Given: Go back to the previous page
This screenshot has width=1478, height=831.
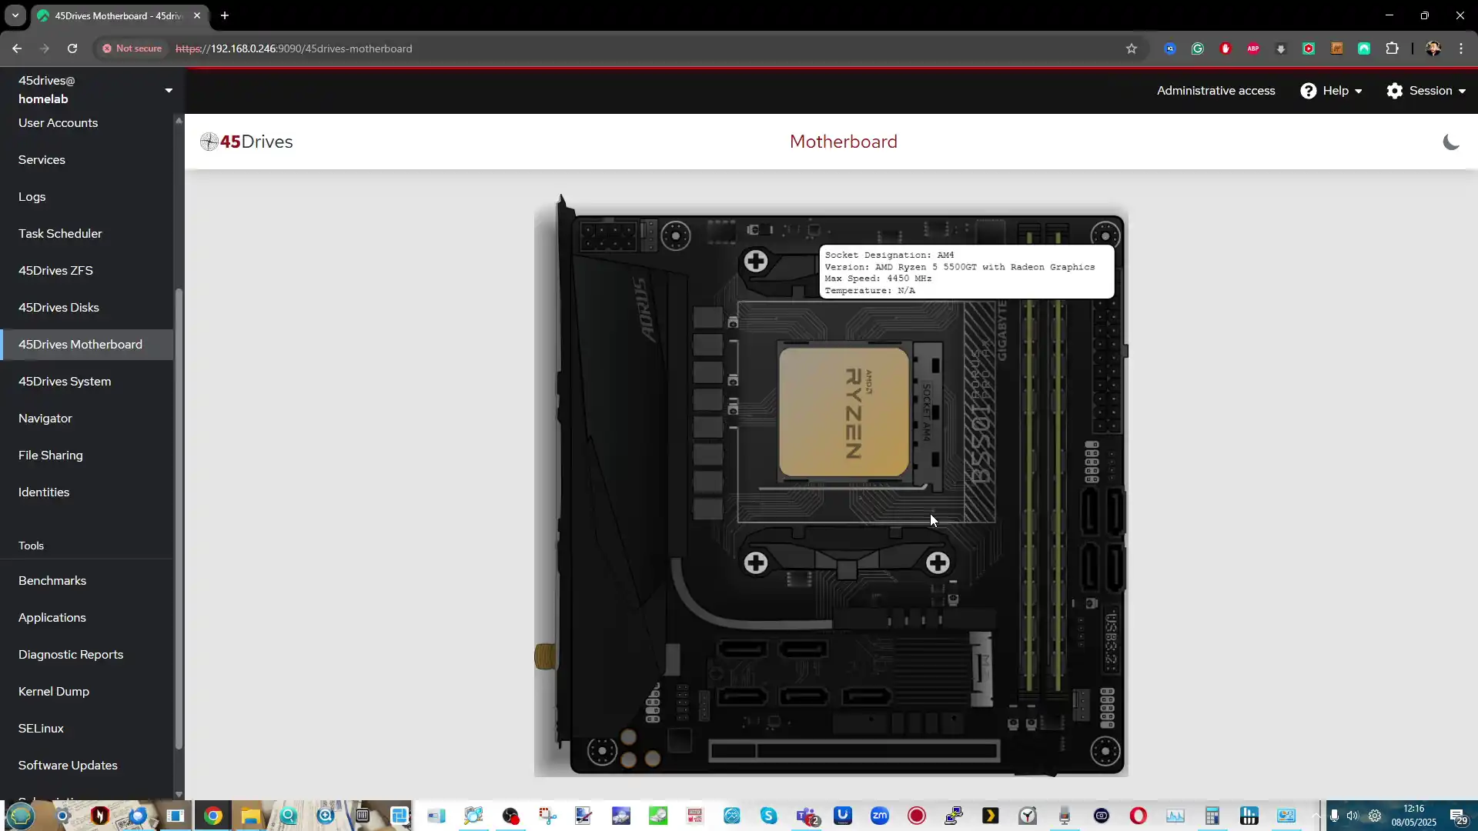Looking at the screenshot, I should tap(17, 48).
